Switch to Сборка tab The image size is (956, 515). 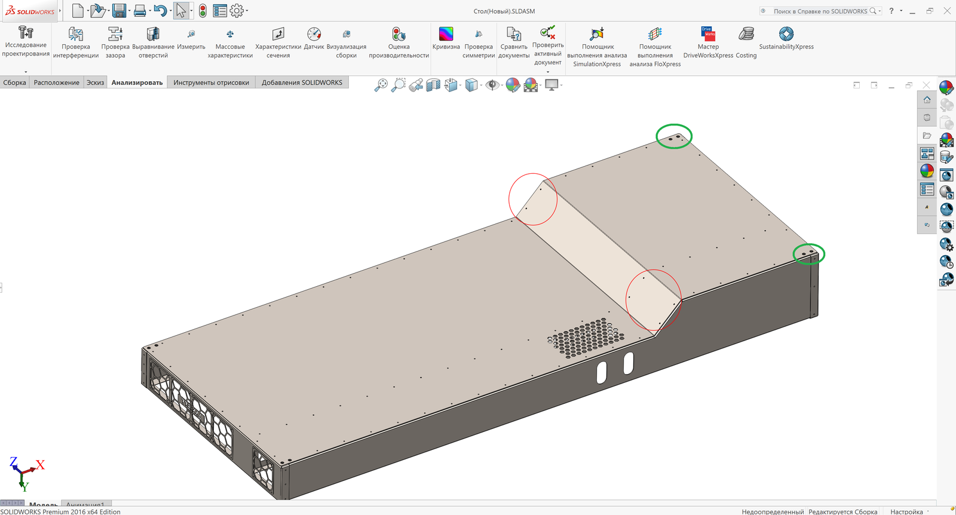14,82
